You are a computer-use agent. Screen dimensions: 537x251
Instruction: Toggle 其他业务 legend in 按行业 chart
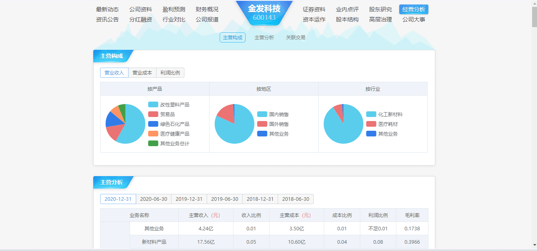pos(371,134)
